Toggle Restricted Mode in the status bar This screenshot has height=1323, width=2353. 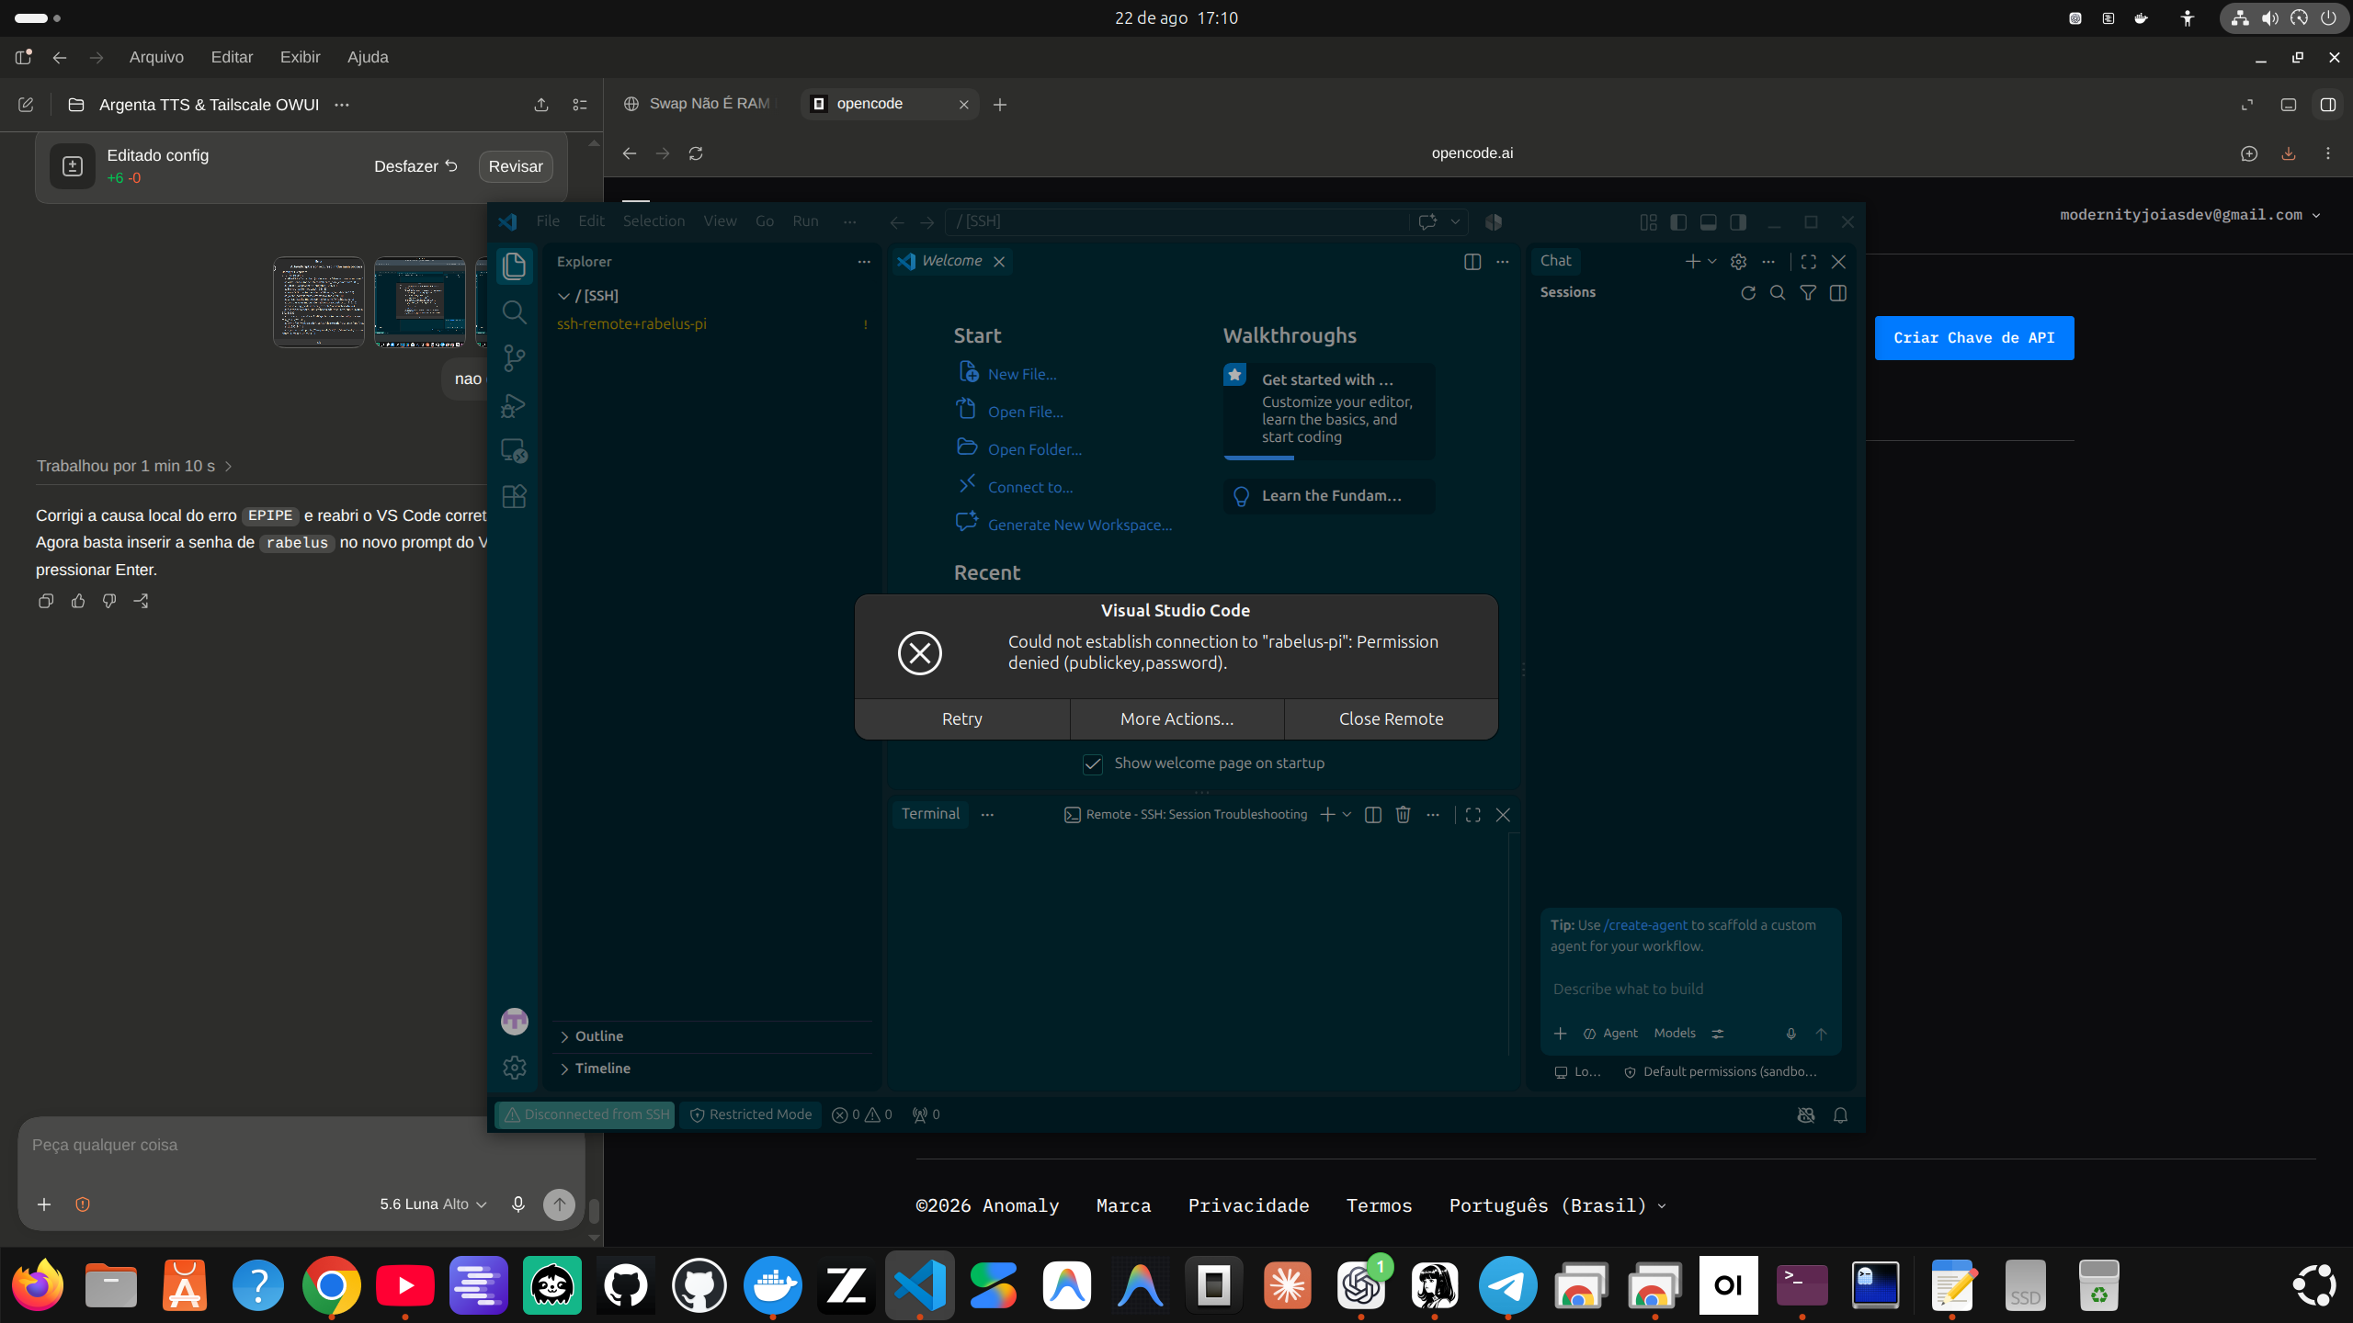click(751, 1114)
